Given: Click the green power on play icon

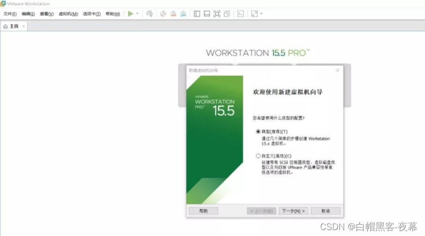Looking at the screenshot, I should [131, 14].
